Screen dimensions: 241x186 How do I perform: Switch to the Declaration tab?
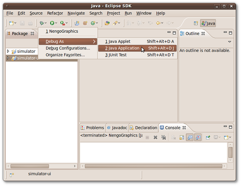143,128
